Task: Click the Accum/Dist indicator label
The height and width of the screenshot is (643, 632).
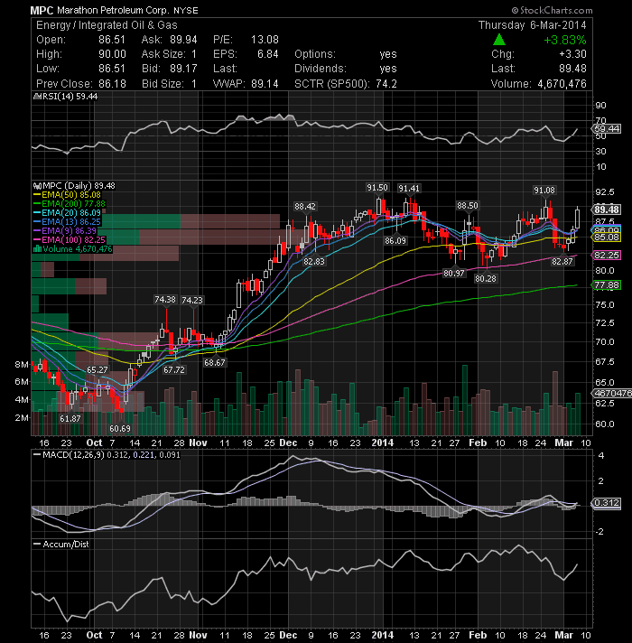Action: point(60,545)
